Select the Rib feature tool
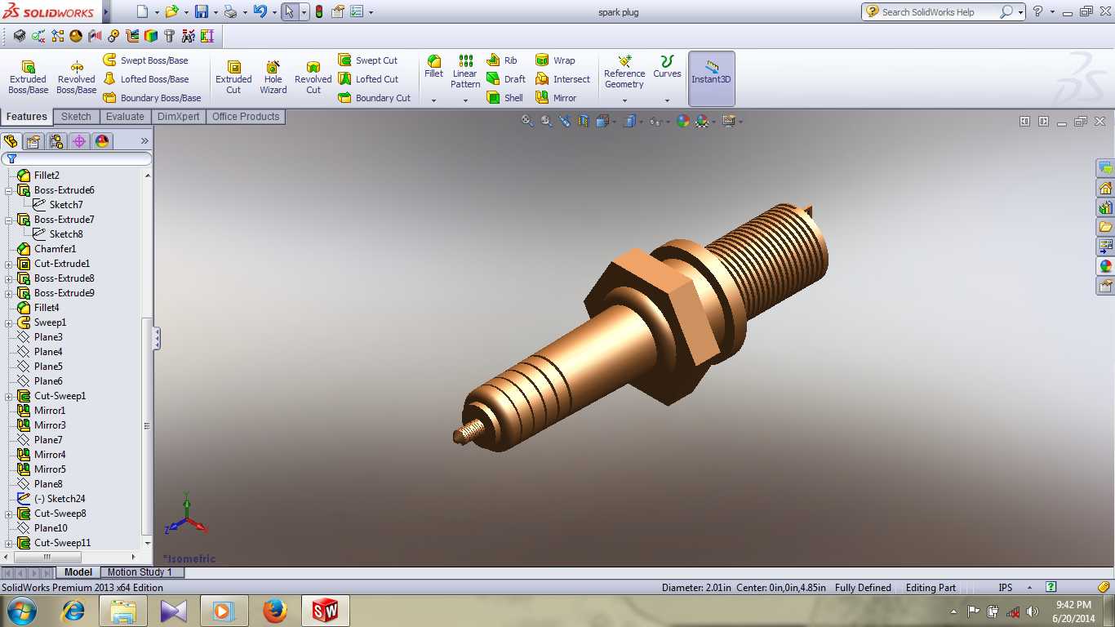This screenshot has height=627, width=1115. click(x=502, y=60)
